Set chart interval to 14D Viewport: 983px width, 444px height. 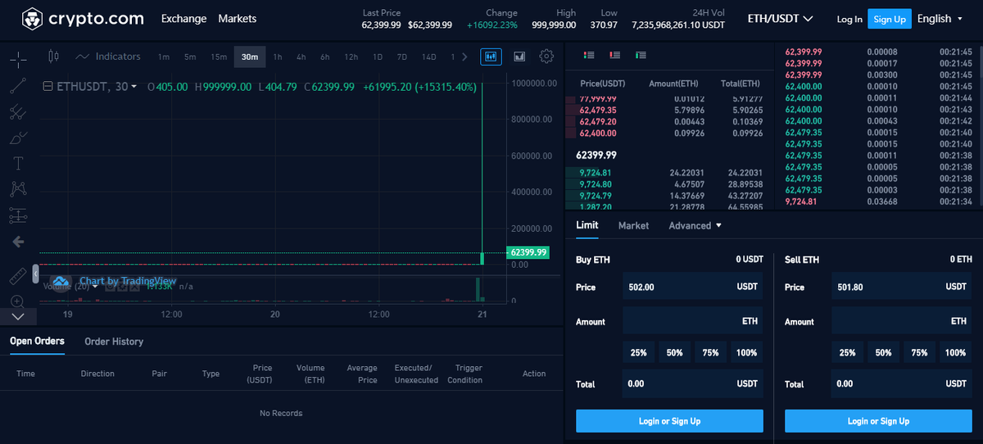[x=428, y=57]
